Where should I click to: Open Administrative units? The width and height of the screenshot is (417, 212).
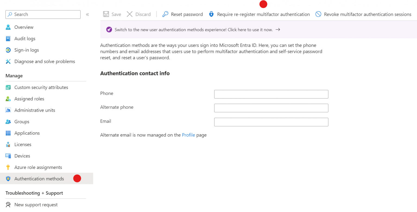(34, 110)
